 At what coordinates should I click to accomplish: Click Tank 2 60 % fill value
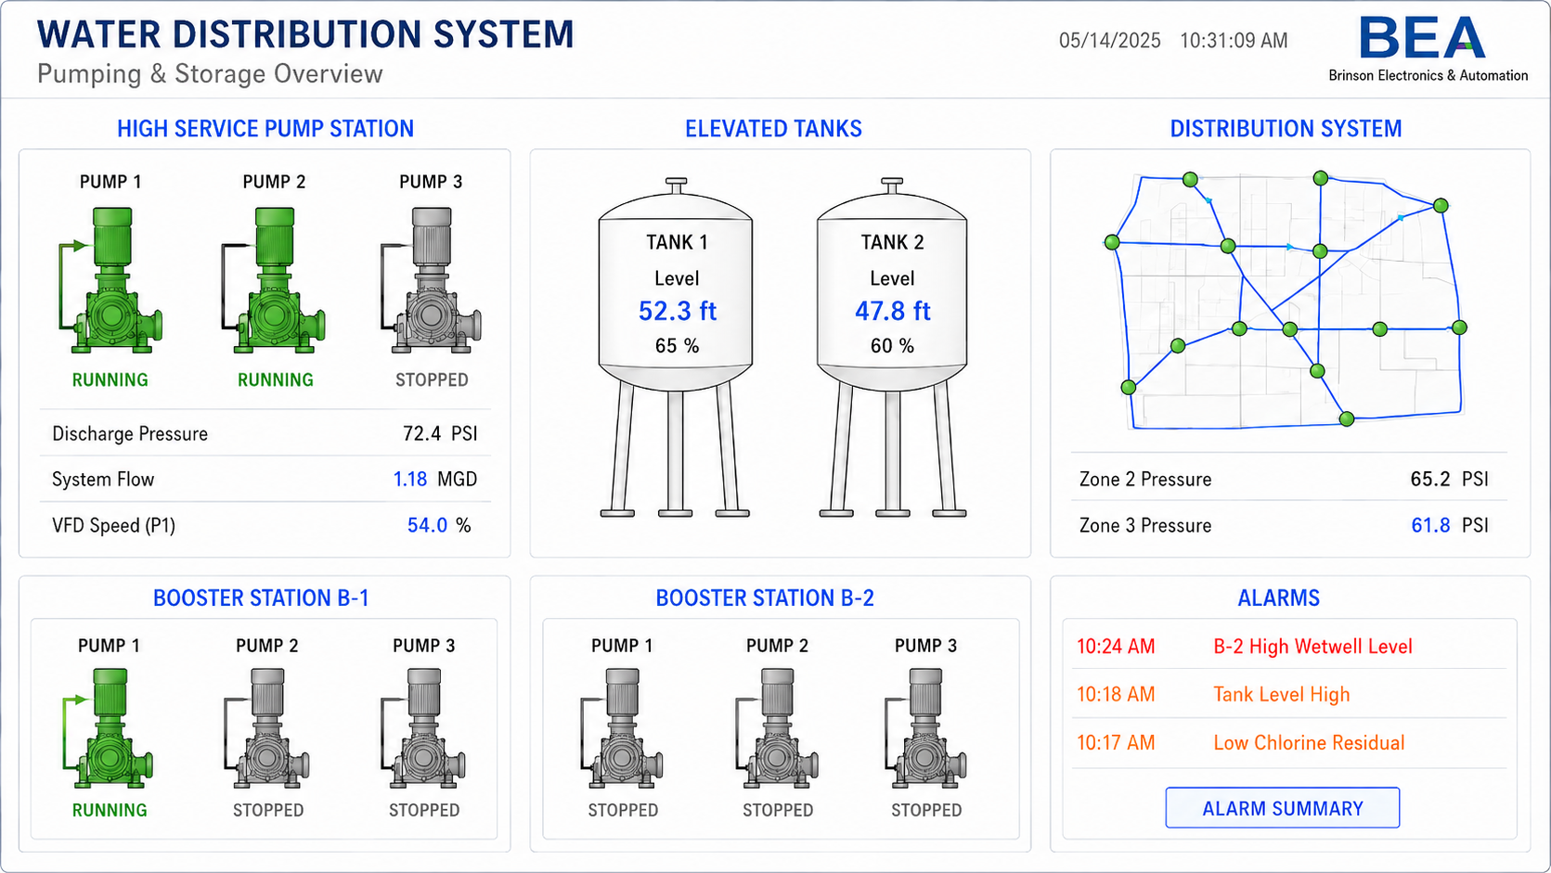tap(892, 346)
